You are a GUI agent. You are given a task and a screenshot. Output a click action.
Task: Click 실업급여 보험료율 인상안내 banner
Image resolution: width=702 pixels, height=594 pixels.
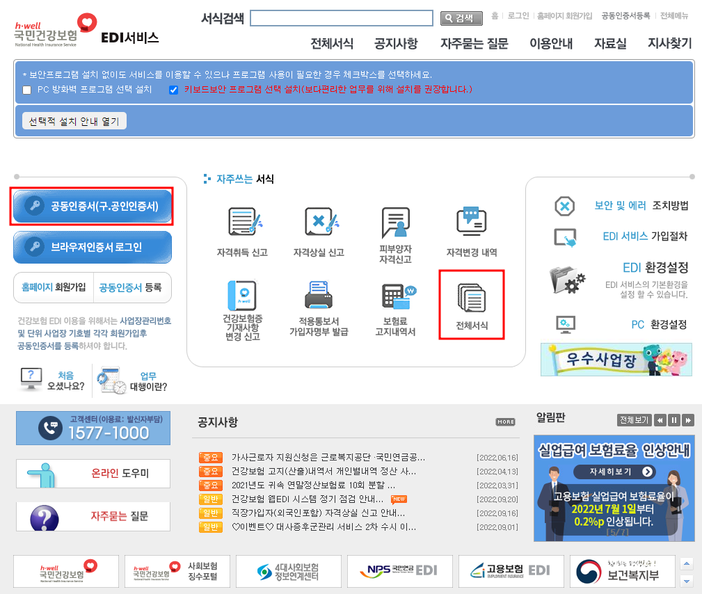(x=614, y=488)
